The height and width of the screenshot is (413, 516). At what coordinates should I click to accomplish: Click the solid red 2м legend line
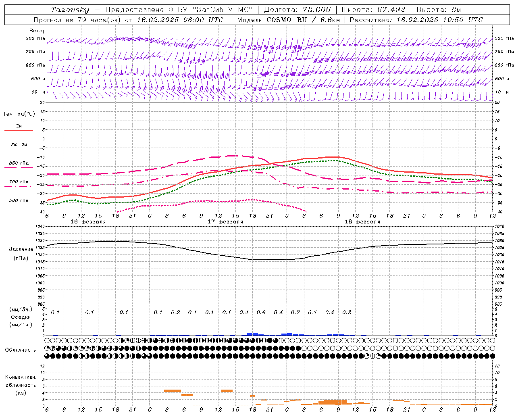19,131
